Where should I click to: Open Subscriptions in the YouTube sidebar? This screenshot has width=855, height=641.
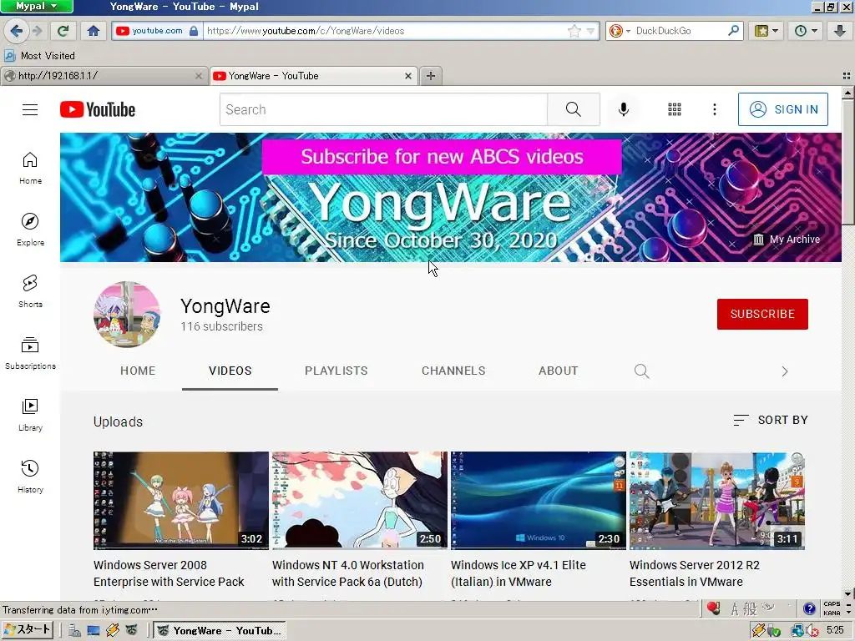coord(30,353)
